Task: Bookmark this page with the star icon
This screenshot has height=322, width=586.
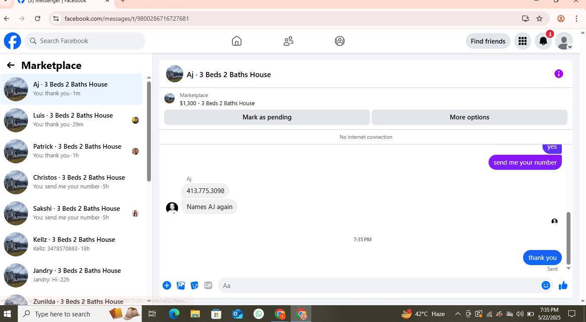Action: coord(539,19)
